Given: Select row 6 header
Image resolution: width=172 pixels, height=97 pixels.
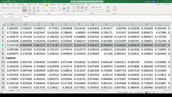Looking at the screenshot, I should pos(3,45).
